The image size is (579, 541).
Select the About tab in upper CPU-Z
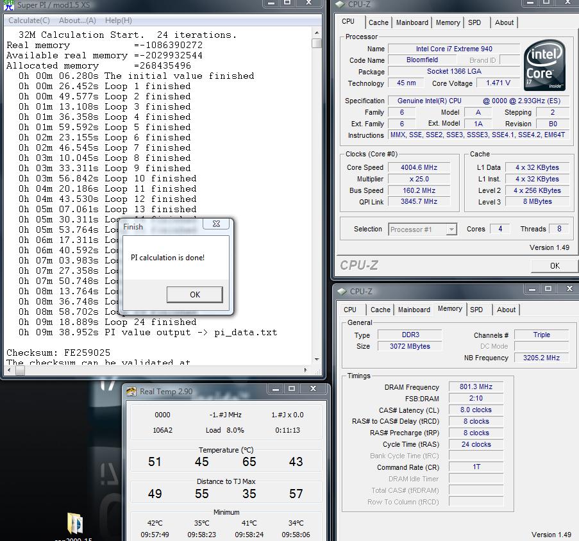point(504,22)
